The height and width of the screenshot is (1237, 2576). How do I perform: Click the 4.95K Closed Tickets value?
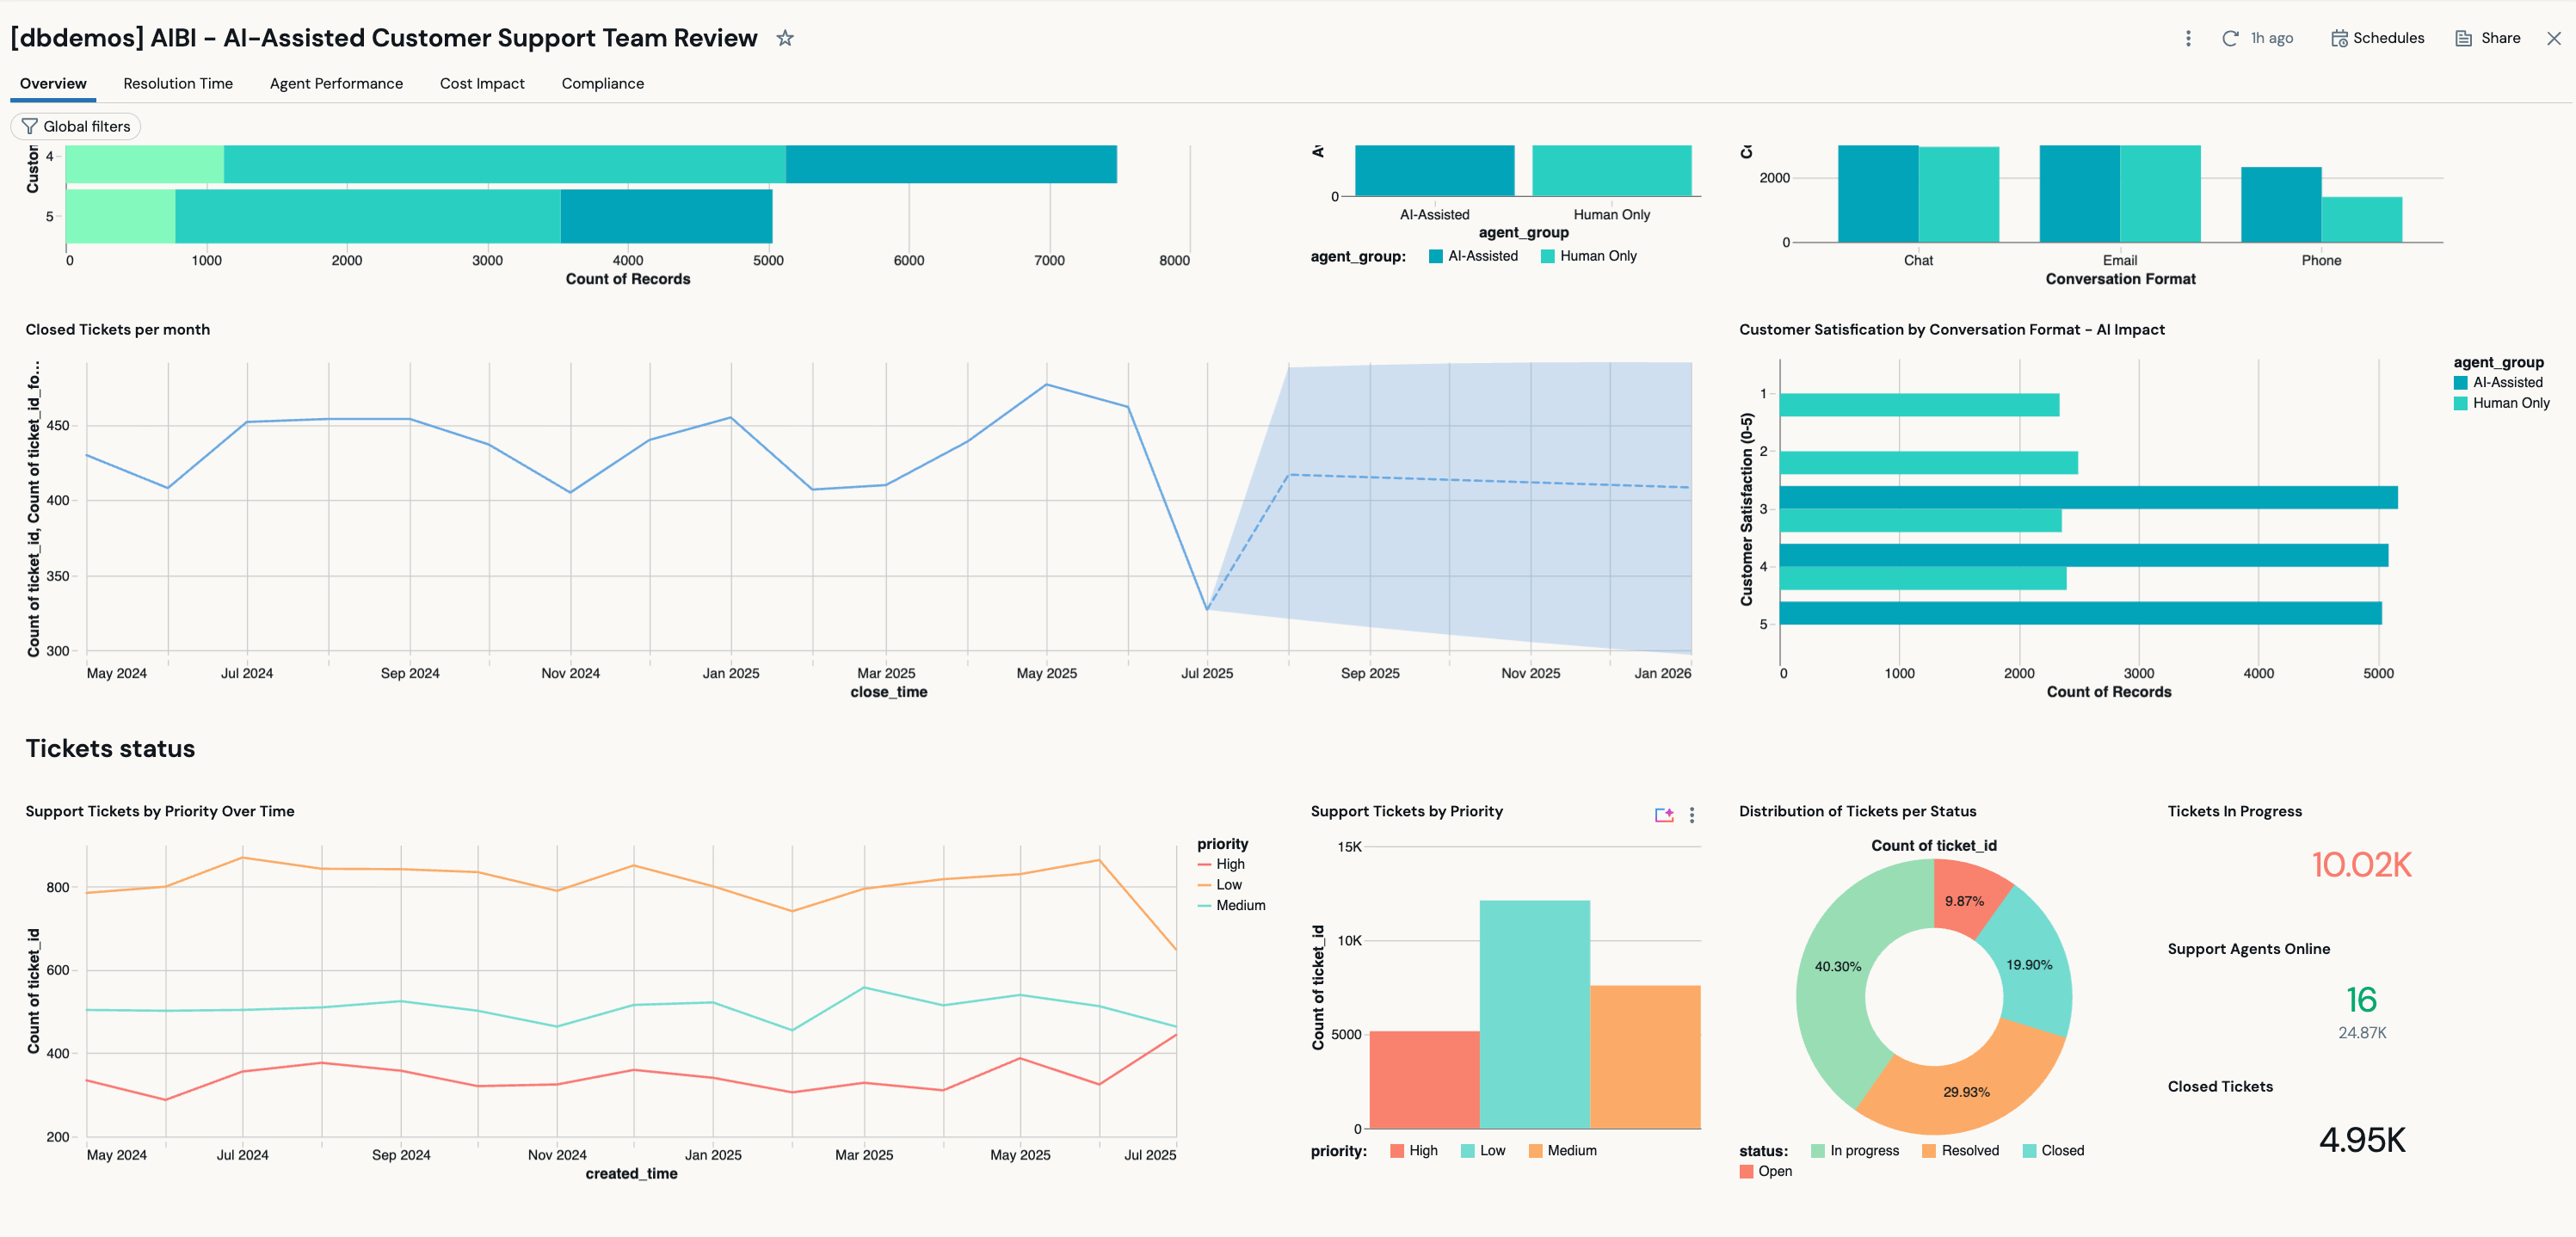pos(2362,1140)
